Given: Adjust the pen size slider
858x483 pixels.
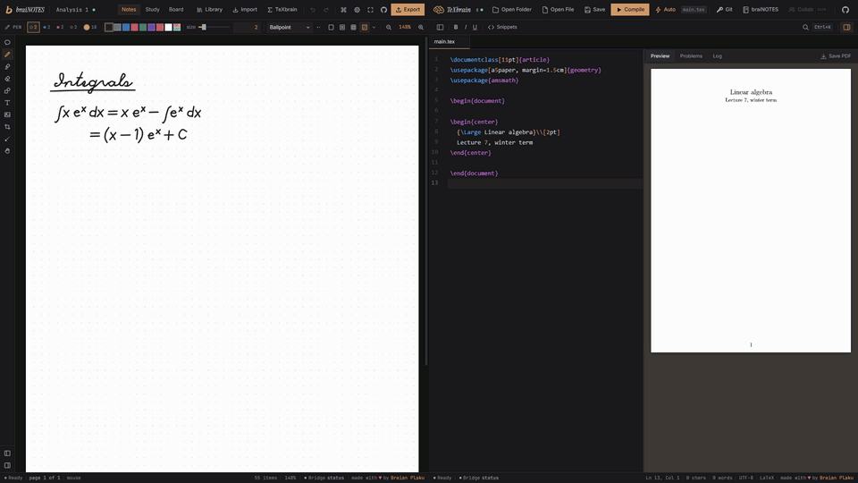Looking at the screenshot, I should [x=214, y=28].
